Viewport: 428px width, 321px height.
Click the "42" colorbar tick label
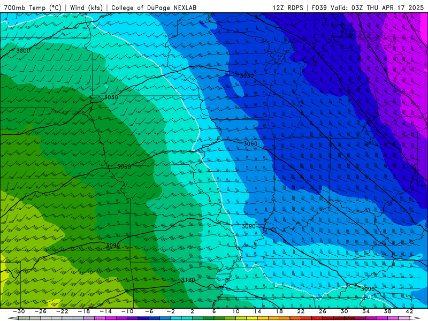coord(409,311)
